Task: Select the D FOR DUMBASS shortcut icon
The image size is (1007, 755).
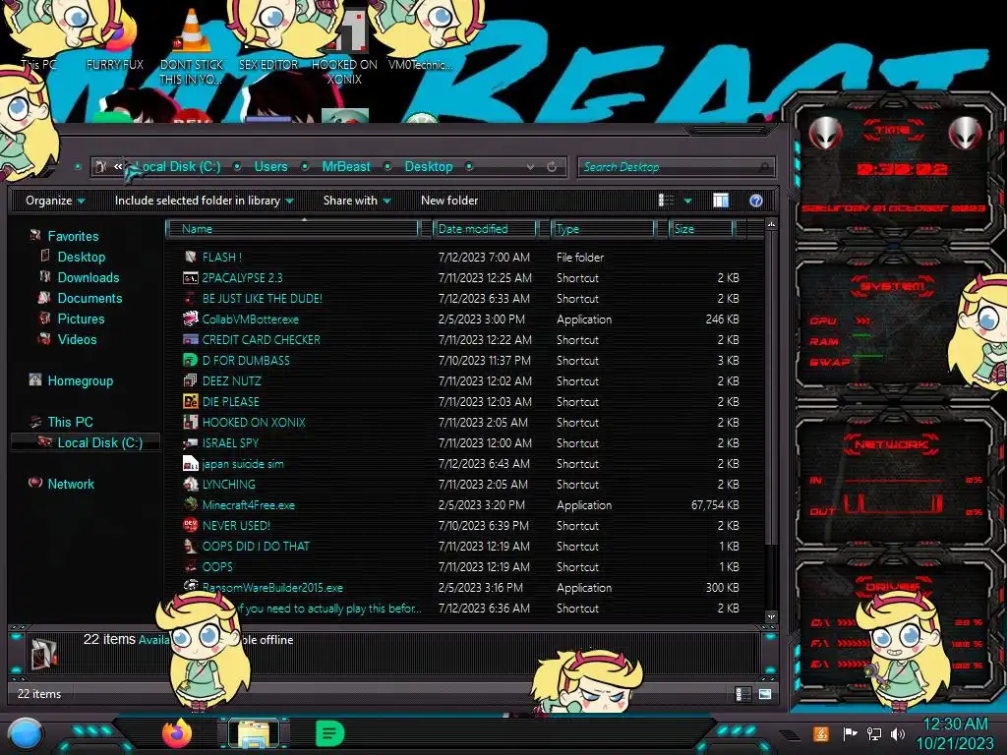Action: coord(190,360)
